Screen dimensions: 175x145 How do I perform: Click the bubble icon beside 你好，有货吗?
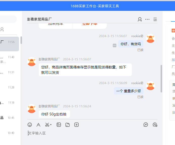coord(115,45)
